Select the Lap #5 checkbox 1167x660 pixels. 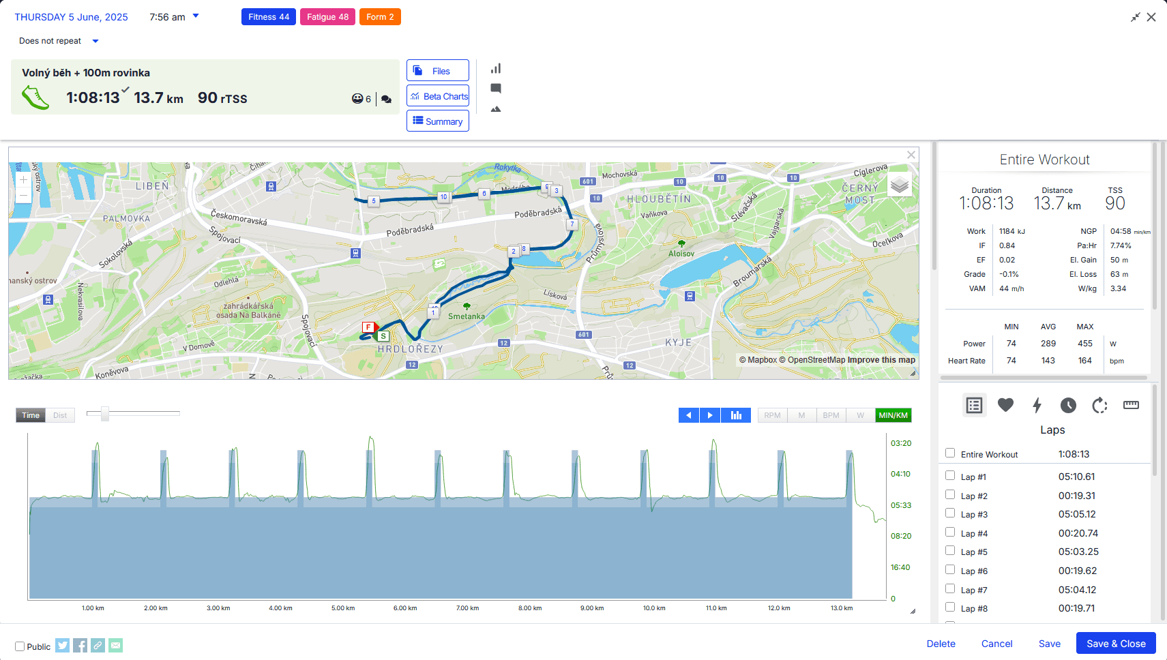click(950, 550)
